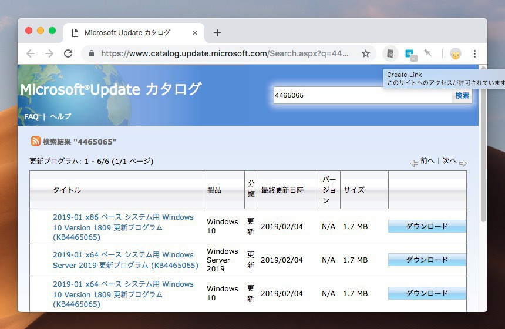505x329 pixels.
Task: Sort by 最終更新日時 column header
Action: point(282,190)
